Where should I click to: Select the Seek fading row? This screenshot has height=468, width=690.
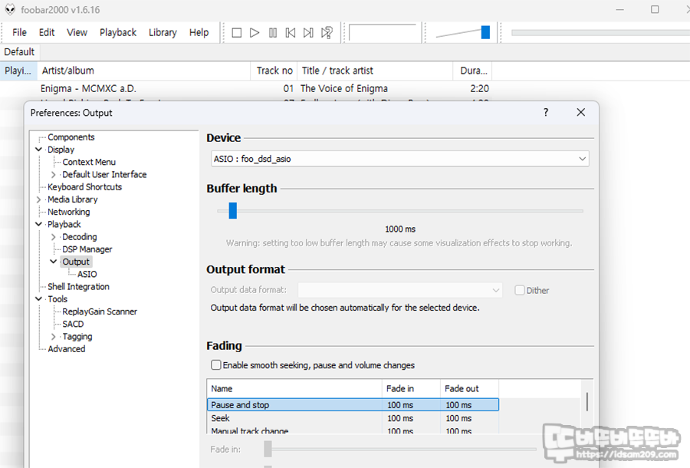[x=353, y=418]
